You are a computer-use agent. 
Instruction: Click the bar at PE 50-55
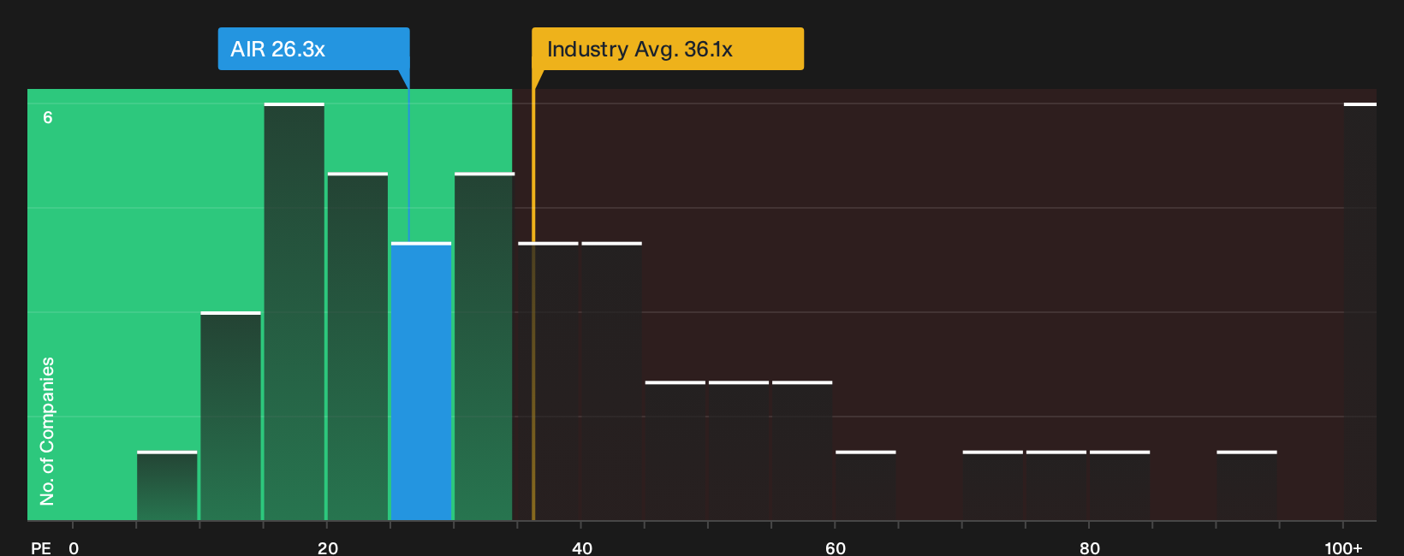pyautogui.click(x=739, y=451)
